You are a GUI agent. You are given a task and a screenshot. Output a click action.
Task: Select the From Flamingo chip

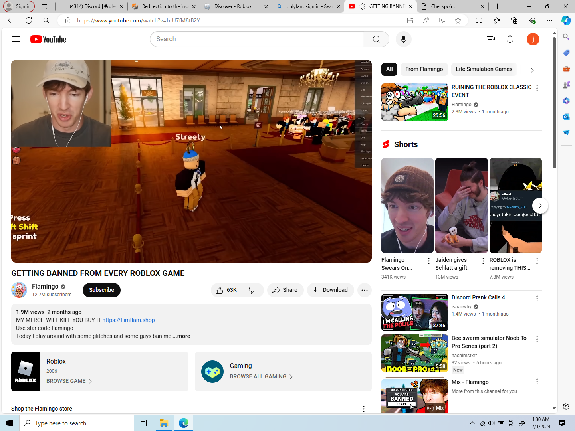424,69
